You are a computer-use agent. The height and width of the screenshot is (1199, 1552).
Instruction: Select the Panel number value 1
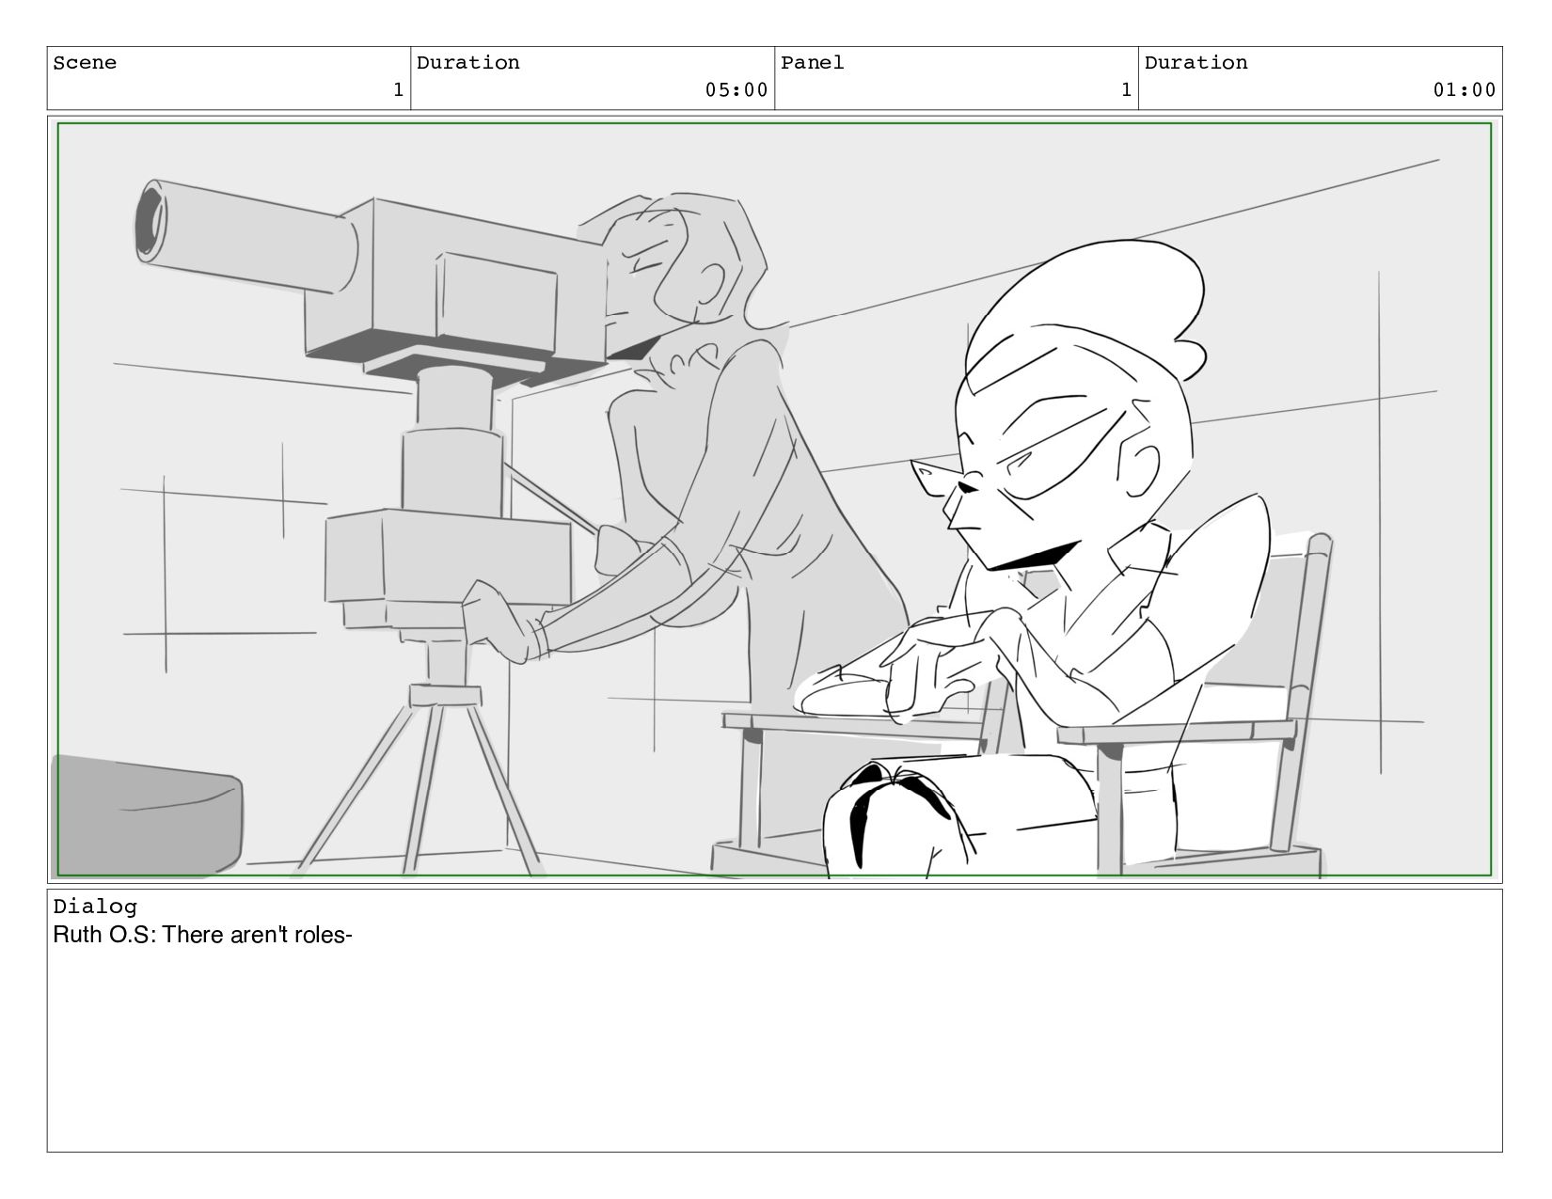1126,90
